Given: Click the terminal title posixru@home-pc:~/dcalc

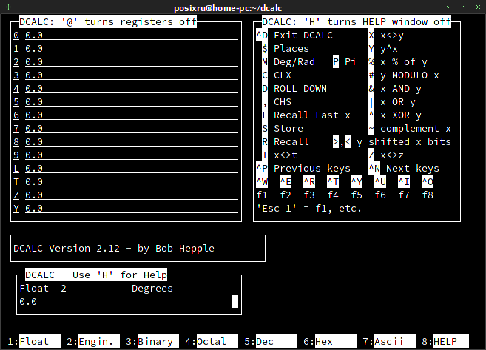Looking at the screenshot, I should pos(228,7).
